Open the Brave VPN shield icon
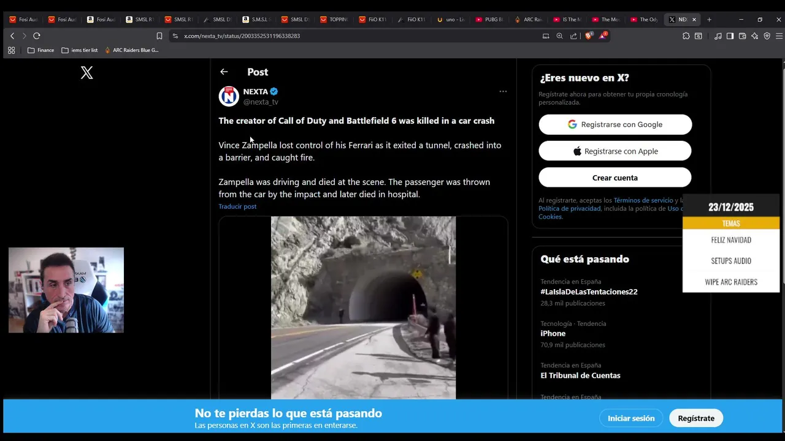 point(767,36)
